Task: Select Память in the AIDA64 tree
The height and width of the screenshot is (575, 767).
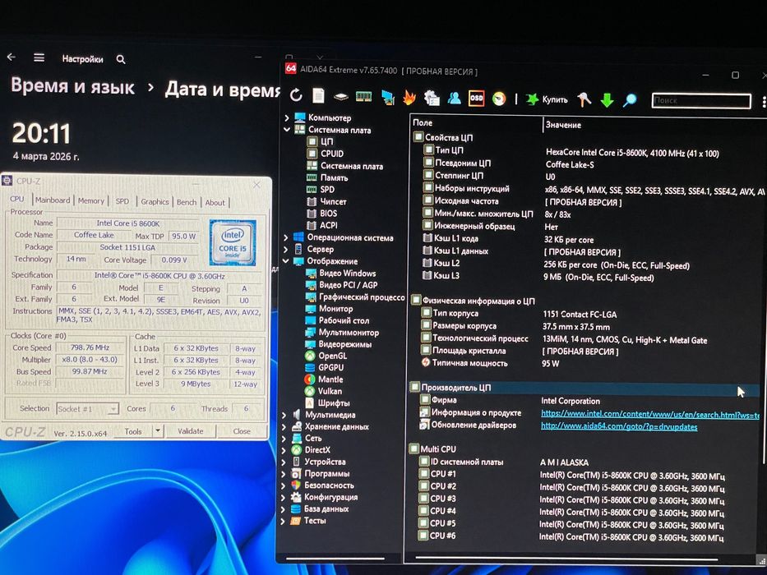Action: (327, 177)
